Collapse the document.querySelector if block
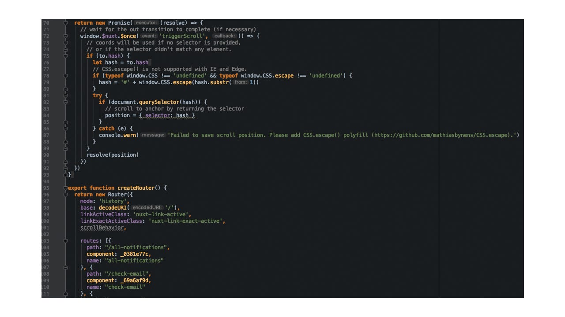 pos(65,102)
